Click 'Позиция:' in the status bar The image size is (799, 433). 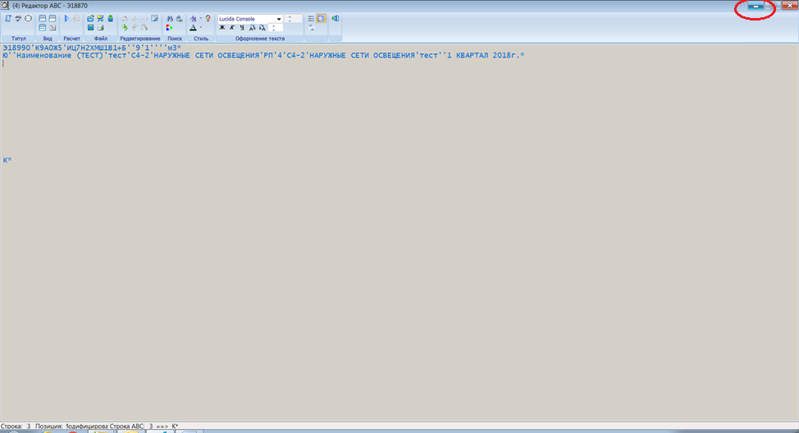coord(49,426)
